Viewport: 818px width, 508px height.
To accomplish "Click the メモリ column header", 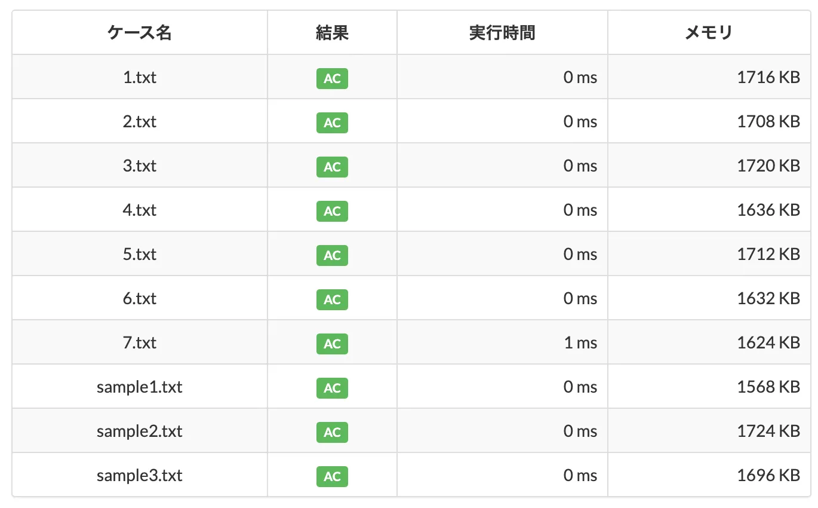I will pyautogui.click(x=709, y=33).
